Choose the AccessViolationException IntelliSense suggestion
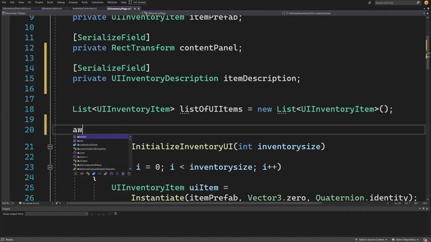The width and height of the screenshot is (431, 242). pyautogui.click(x=100, y=149)
